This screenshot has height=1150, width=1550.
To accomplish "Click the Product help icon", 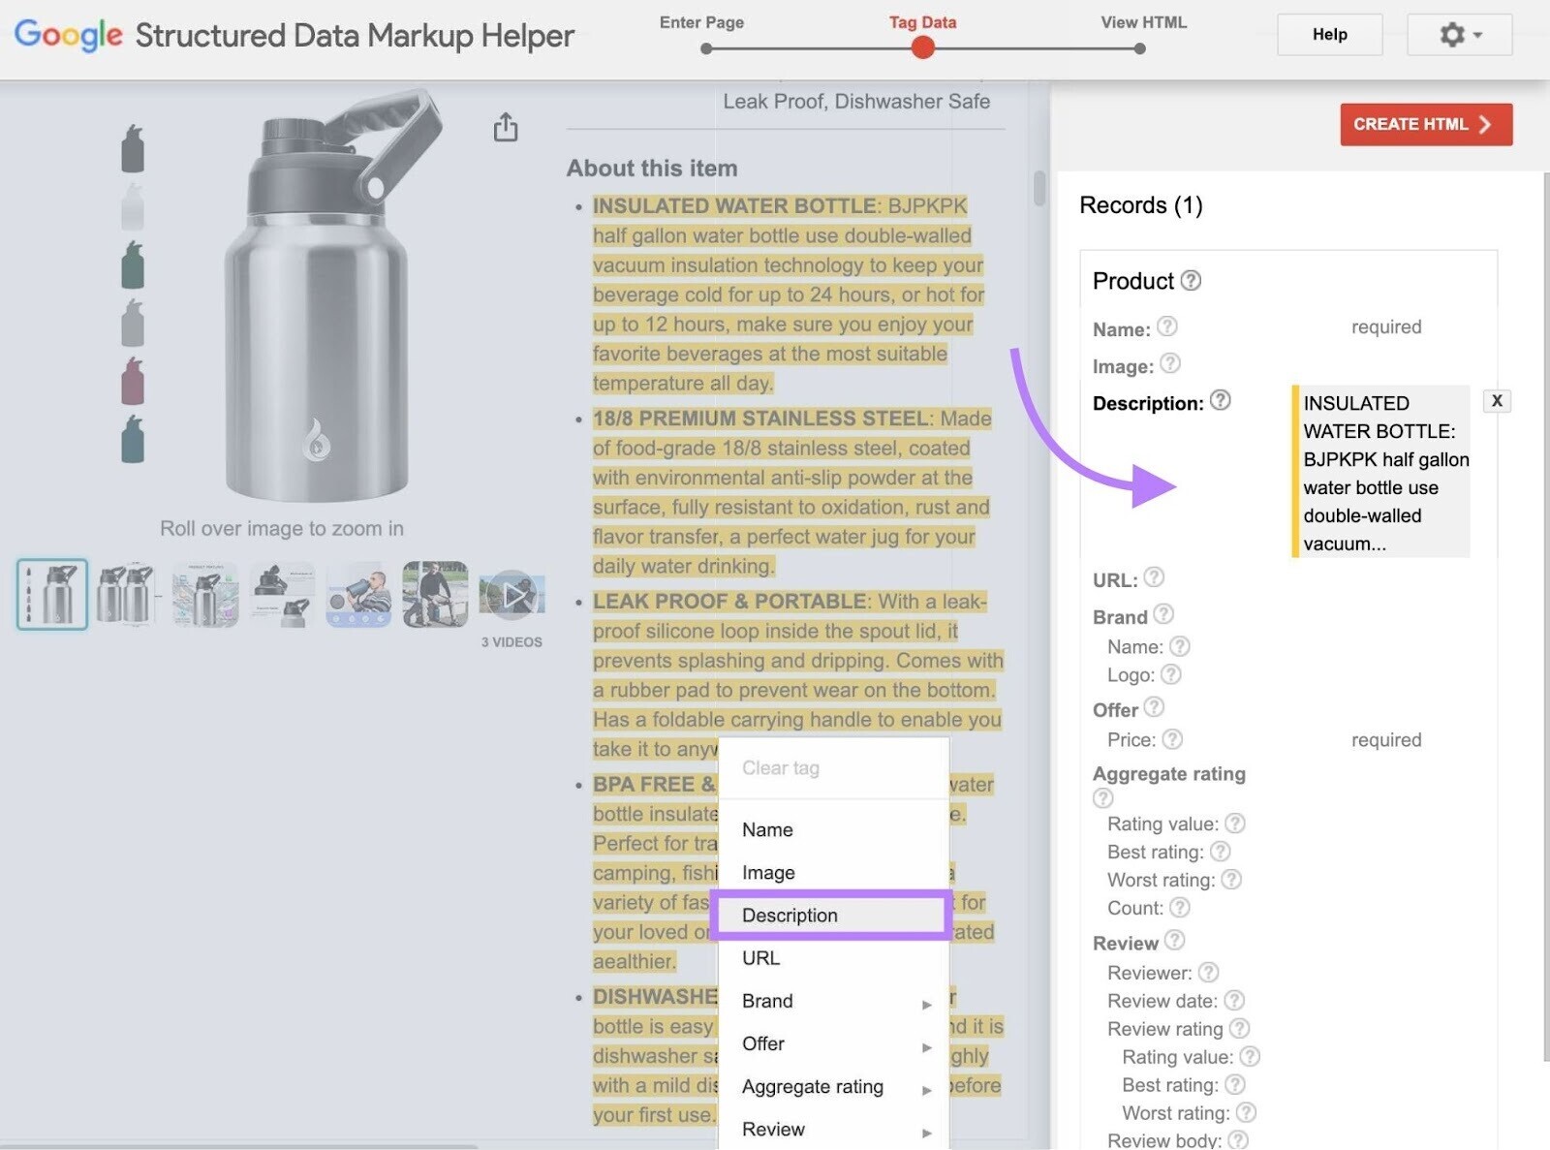I will (x=1189, y=281).
